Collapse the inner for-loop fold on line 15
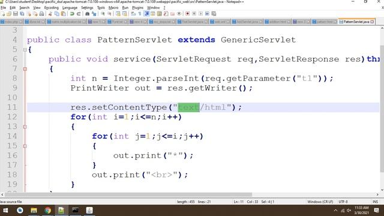384x216 pixels. pyautogui.click(x=25, y=146)
